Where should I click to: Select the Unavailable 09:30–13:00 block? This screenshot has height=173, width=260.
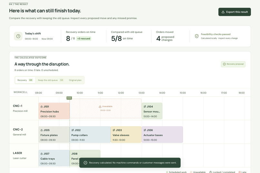105,109
